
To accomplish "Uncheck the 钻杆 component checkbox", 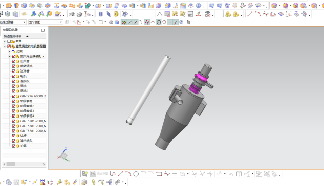I will 14,136.
